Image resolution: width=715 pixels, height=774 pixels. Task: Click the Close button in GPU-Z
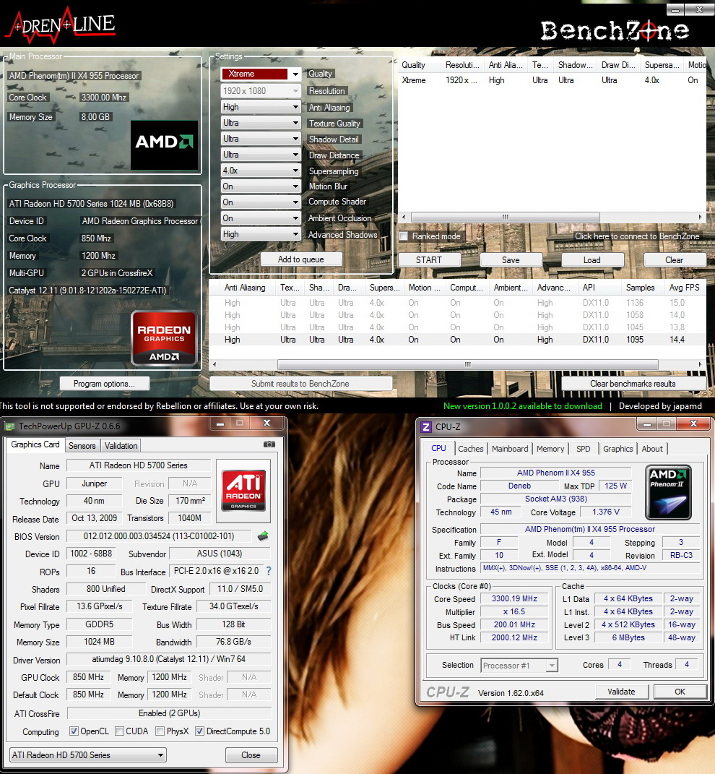coord(251,754)
